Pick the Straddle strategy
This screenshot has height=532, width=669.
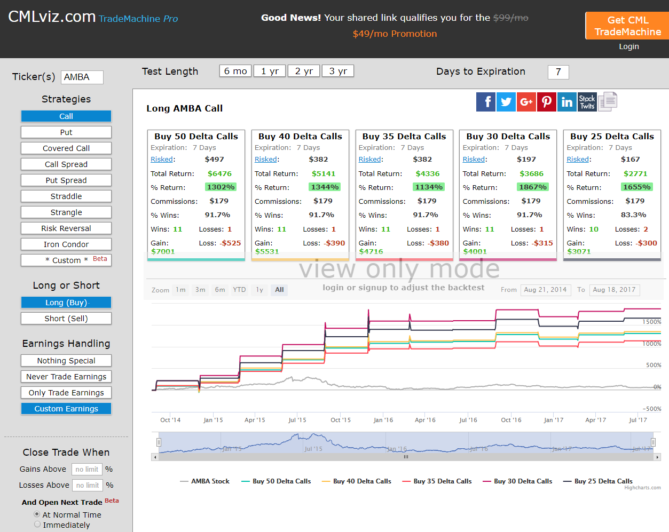pos(66,196)
